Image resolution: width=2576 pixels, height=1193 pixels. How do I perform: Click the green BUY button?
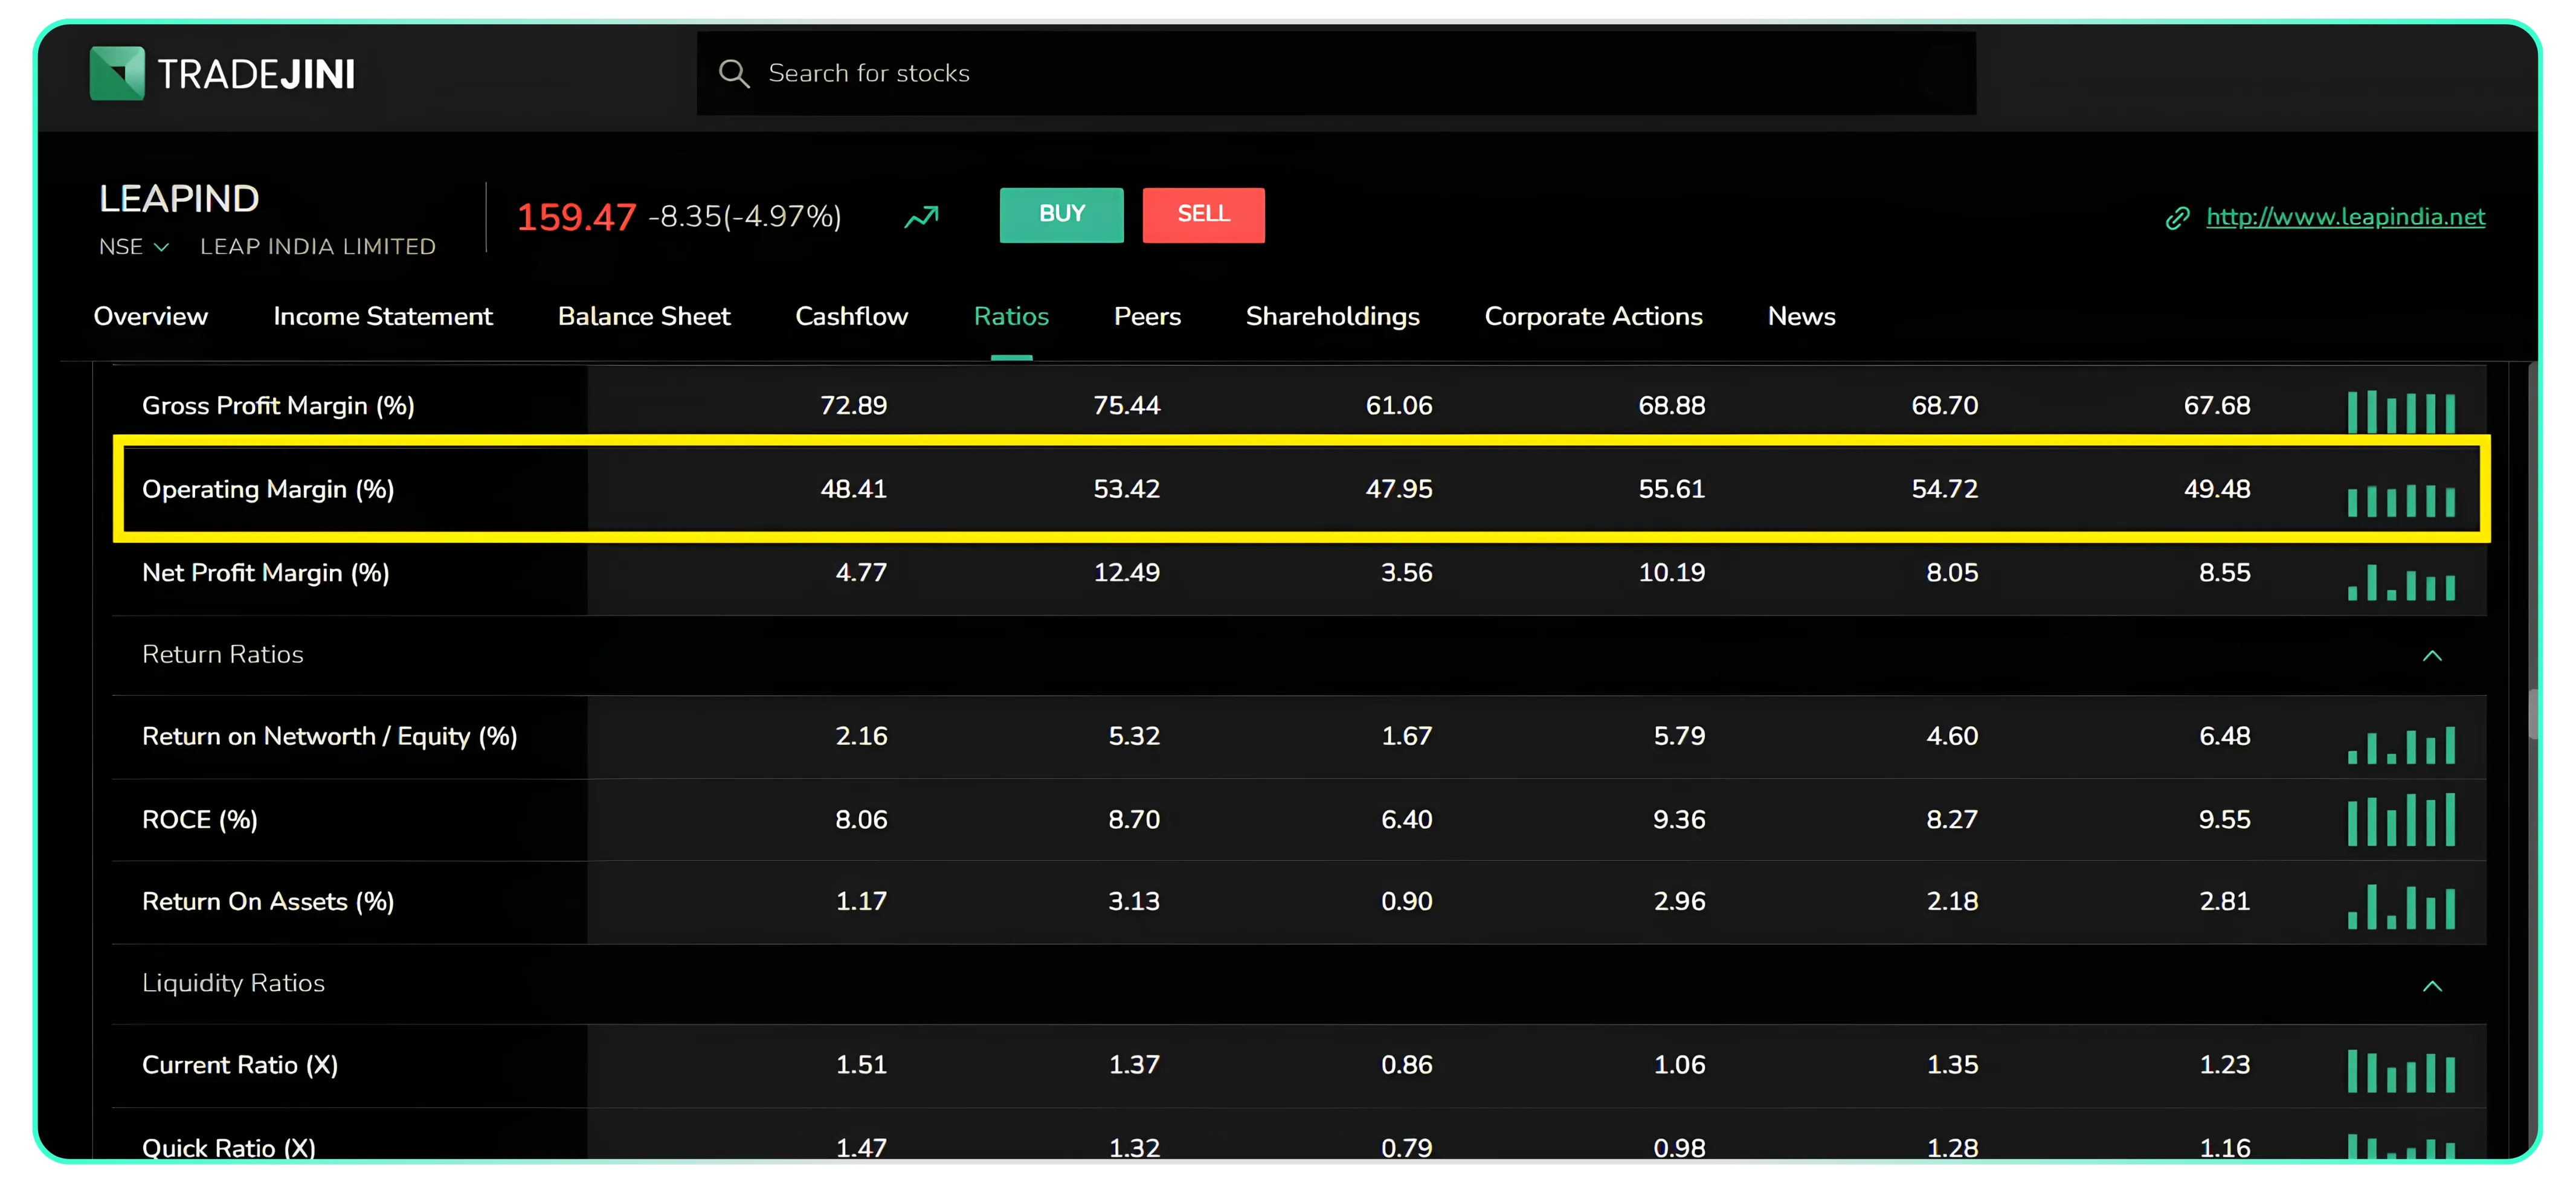[x=1061, y=214]
